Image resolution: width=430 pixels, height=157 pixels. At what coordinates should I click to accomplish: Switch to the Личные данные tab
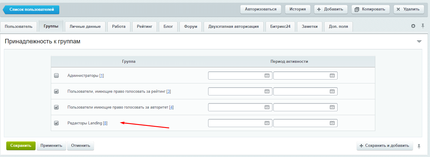[85, 27]
